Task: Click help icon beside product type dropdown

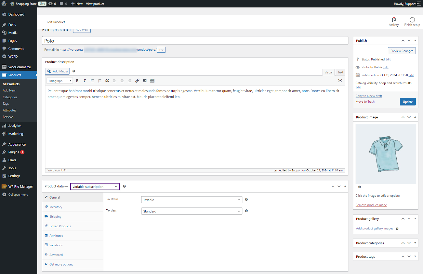Action: coord(124,186)
